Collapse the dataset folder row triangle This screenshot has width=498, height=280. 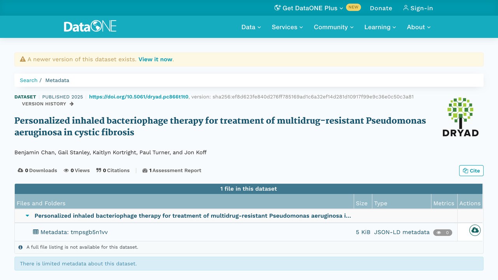point(27,215)
